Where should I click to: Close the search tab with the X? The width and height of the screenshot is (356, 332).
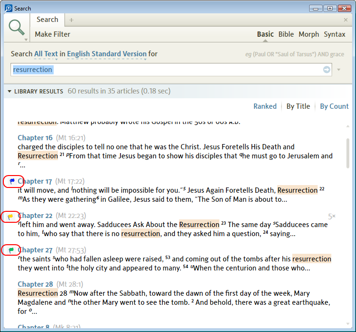[x=345, y=20]
